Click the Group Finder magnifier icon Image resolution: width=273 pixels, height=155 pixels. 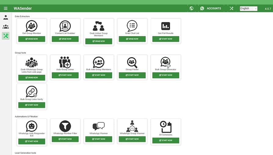(x=132, y=62)
